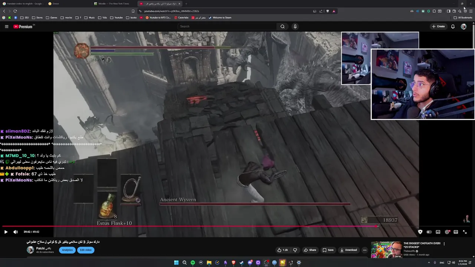Open the Cho'Gath recommended video thumbnail
475x267 pixels.
(x=386, y=250)
